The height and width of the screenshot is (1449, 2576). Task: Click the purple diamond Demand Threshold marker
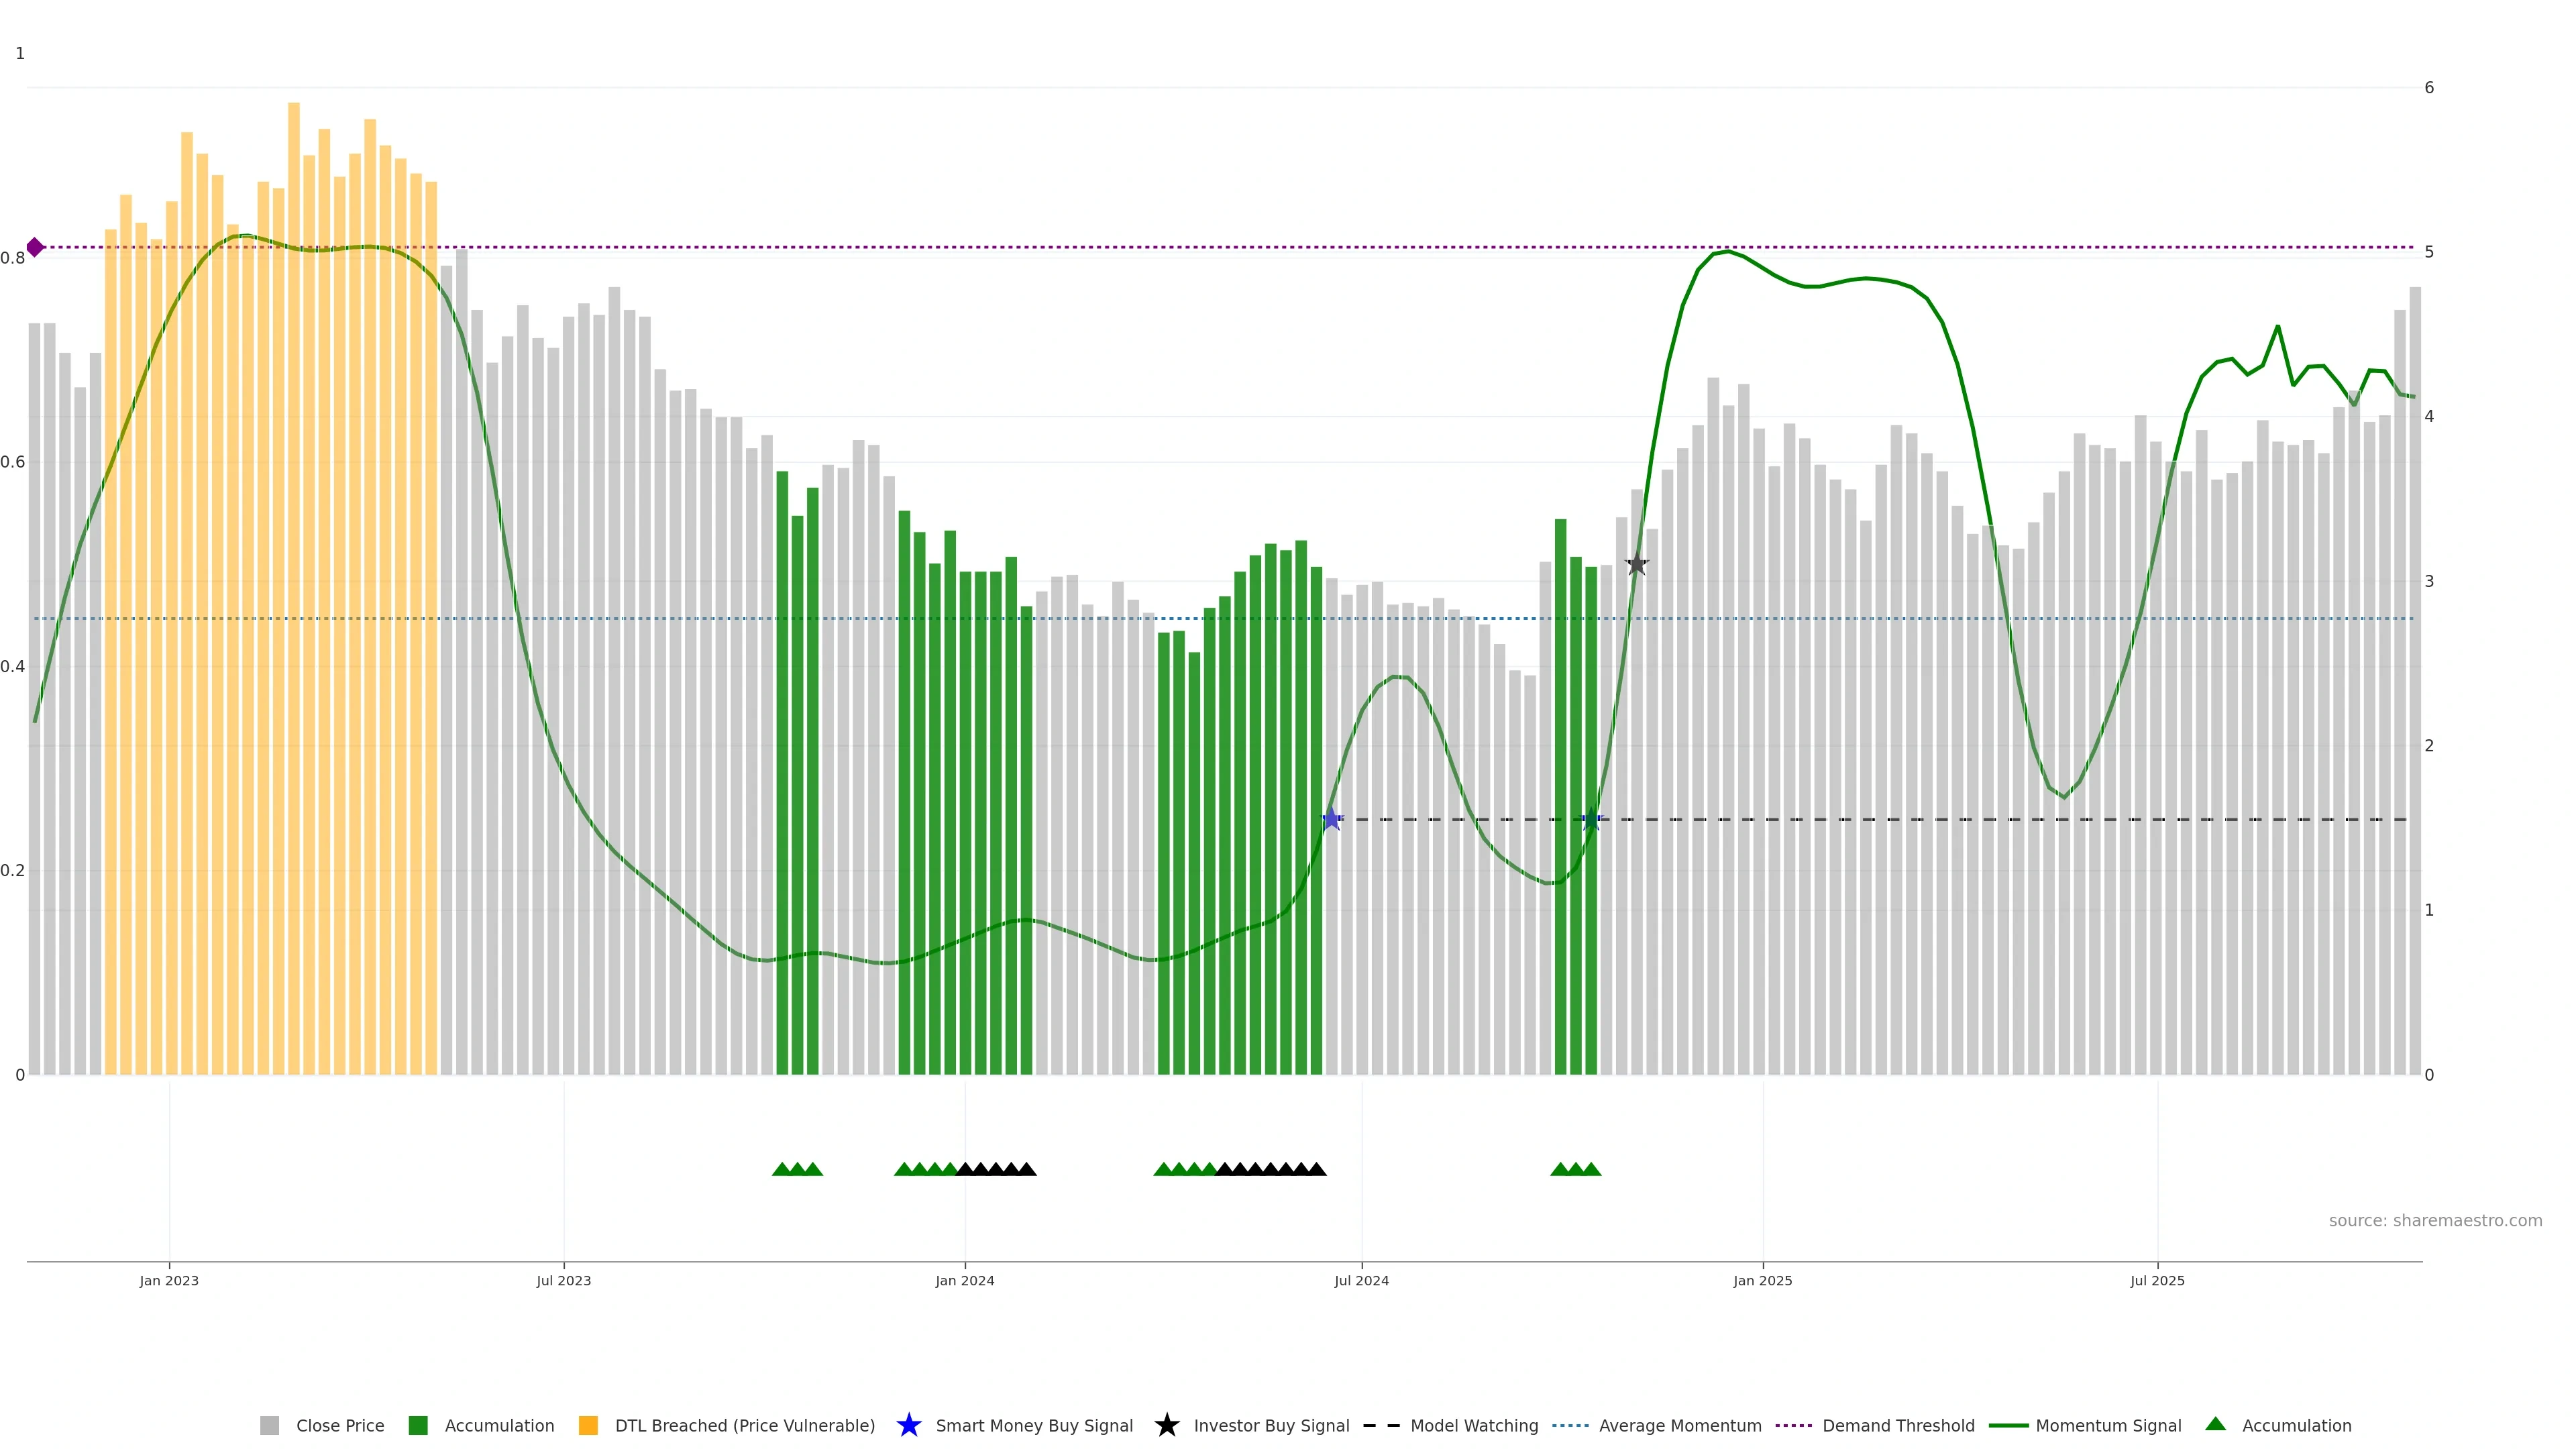[x=35, y=247]
